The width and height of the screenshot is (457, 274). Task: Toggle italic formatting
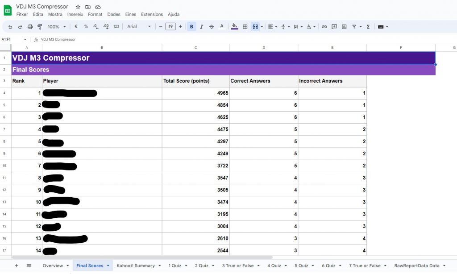(x=201, y=27)
